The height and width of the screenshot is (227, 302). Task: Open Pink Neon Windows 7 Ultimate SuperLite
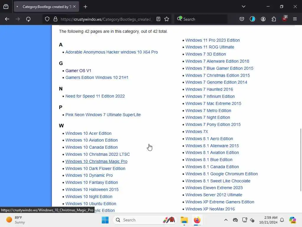tap(103, 115)
